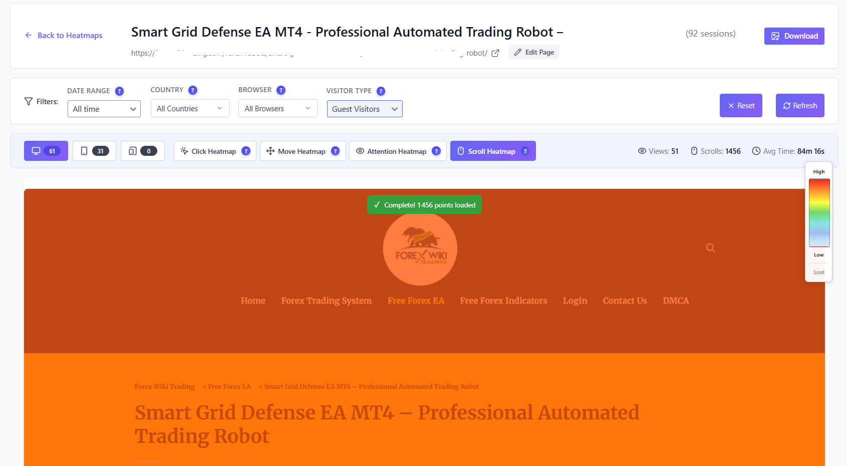Click the Avg Time clock icon
This screenshot has height=466, width=847.
tap(756, 151)
